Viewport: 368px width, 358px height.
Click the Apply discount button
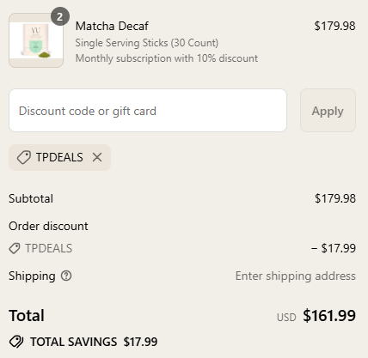tap(328, 111)
